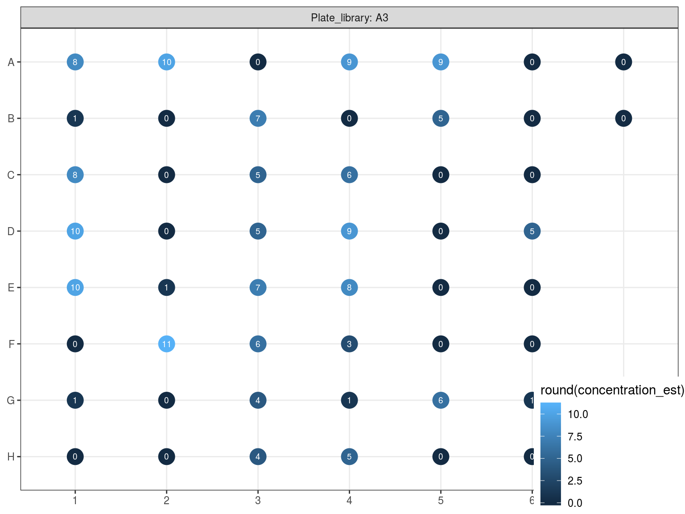Click the row label A on y-axis

click(x=11, y=62)
